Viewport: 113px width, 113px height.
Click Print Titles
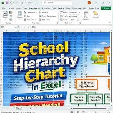(44, 19)
